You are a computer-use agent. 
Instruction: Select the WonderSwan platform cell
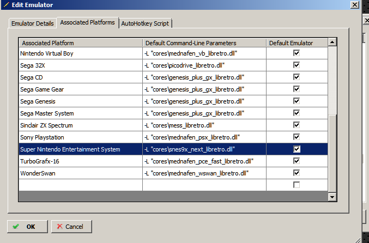[x=81, y=173]
